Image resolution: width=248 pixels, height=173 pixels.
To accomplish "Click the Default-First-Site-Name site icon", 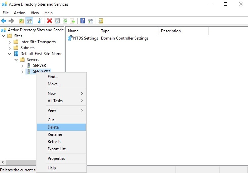I will tap(16, 54).
